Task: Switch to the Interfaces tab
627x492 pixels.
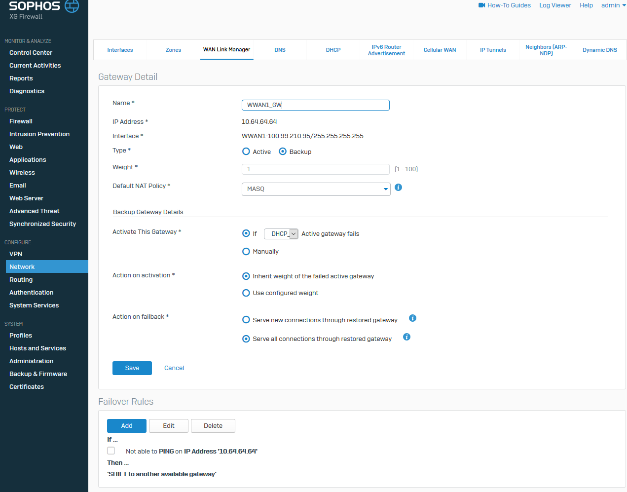Action: coord(120,50)
